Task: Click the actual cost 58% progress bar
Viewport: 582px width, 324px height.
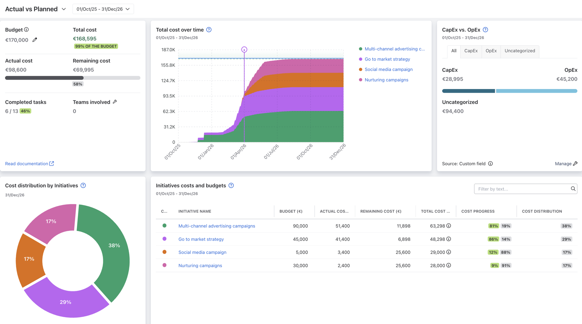Action: tap(73, 78)
